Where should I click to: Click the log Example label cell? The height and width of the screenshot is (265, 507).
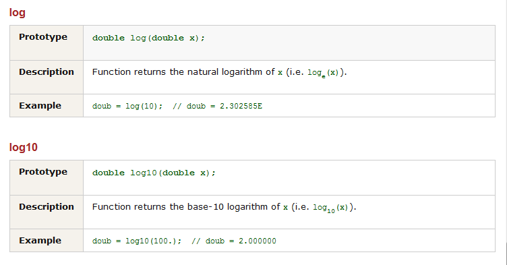pos(47,106)
